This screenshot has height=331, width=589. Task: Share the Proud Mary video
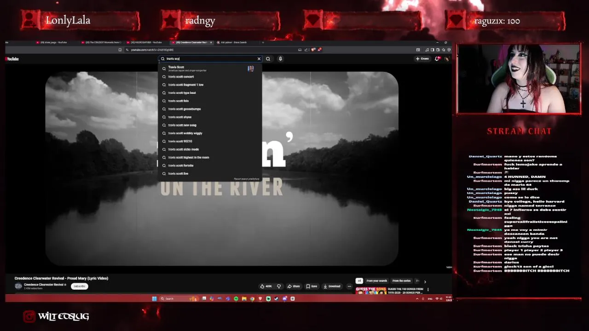(294, 286)
